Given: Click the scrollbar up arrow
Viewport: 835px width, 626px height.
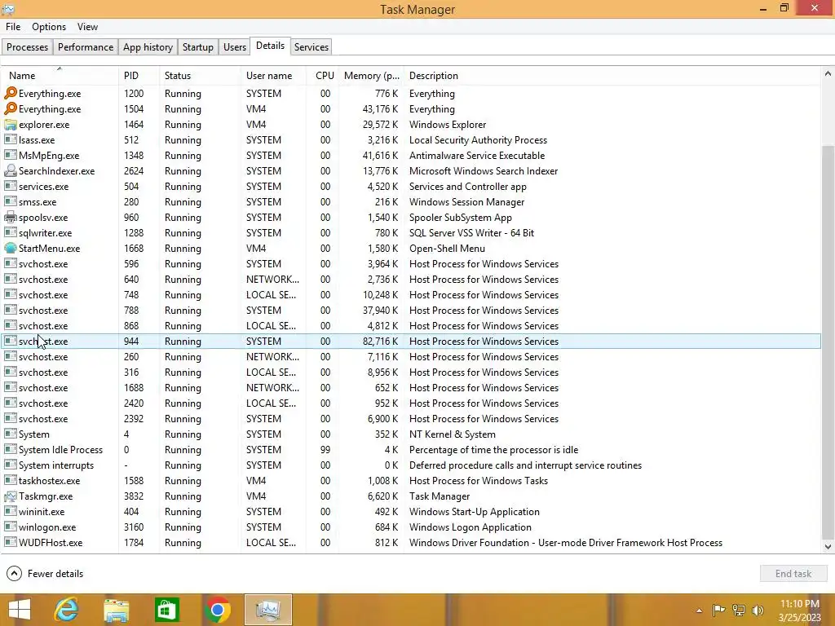Looking at the screenshot, I should [x=828, y=74].
